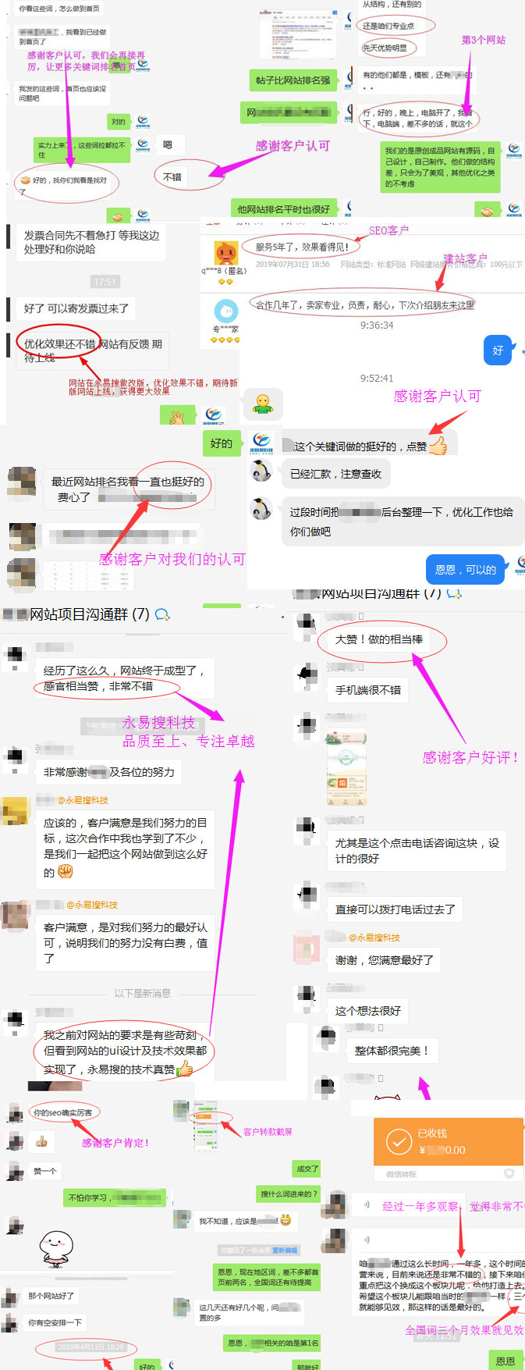This screenshot has height=1370, width=525.
Task: Click the chat icon next to 网站项目沟通群 (7)
Action: tap(162, 615)
